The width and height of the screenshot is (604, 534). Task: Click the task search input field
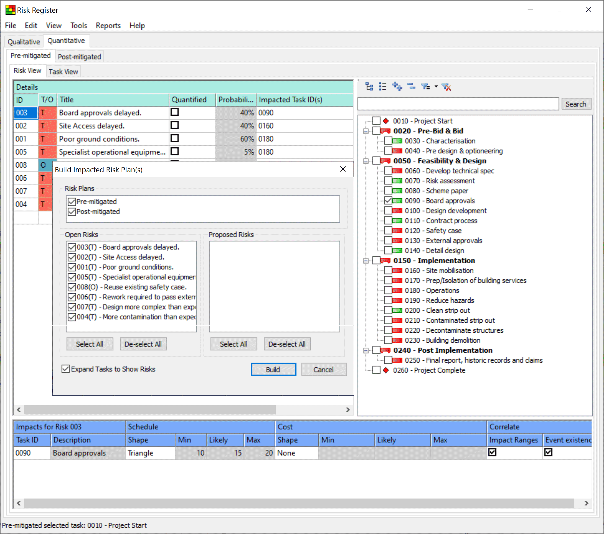click(x=458, y=104)
